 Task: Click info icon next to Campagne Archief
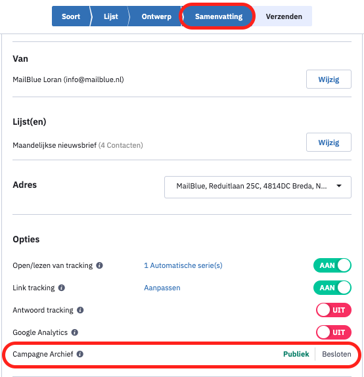(80, 354)
